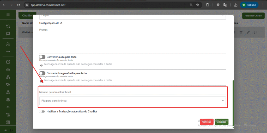
Task: Click the tags icon in sidebar
Action: (8, 84)
